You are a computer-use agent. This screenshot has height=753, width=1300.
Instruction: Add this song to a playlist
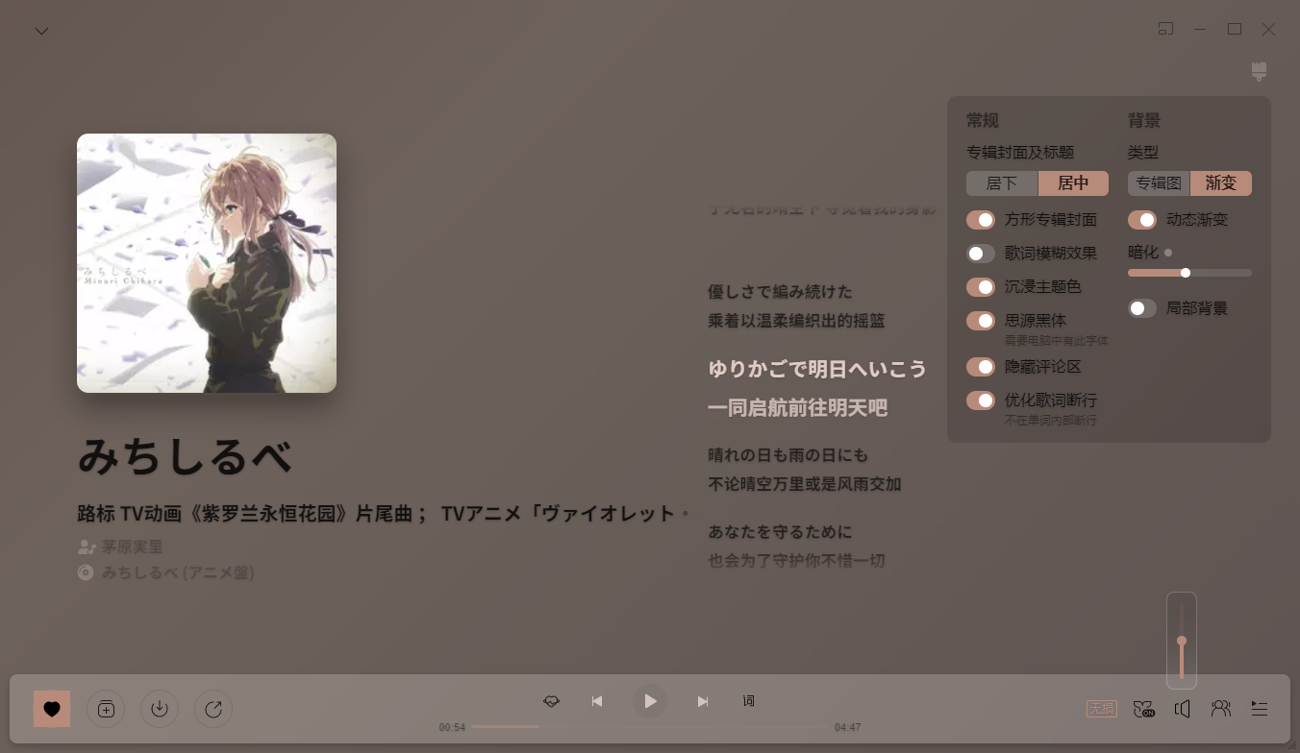tap(106, 709)
